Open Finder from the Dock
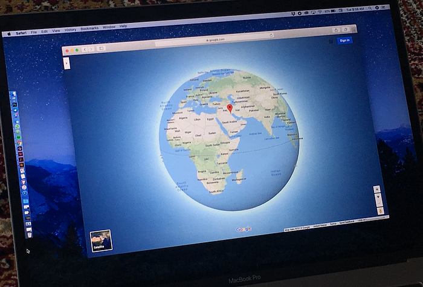This screenshot has height=287, width=423. coord(14,93)
